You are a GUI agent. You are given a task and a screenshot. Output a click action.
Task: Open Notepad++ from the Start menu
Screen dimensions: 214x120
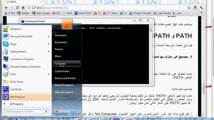pos(27,29)
